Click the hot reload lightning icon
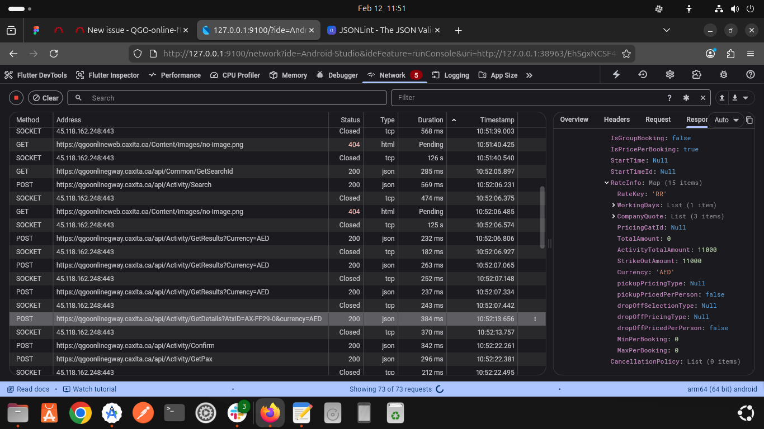Viewport: 764px width, 429px height. point(616,75)
